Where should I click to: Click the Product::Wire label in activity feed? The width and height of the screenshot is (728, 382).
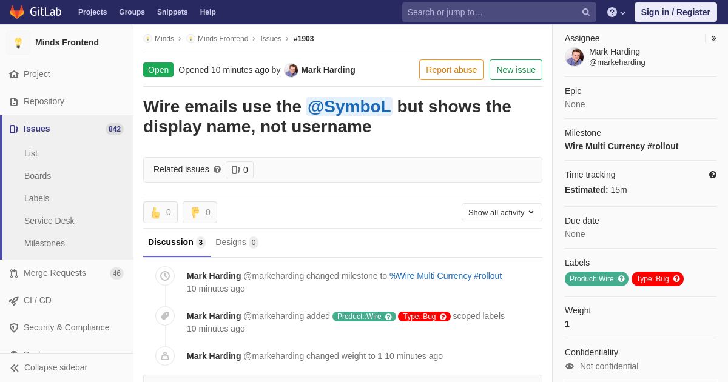pyautogui.click(x=364, y=317)
